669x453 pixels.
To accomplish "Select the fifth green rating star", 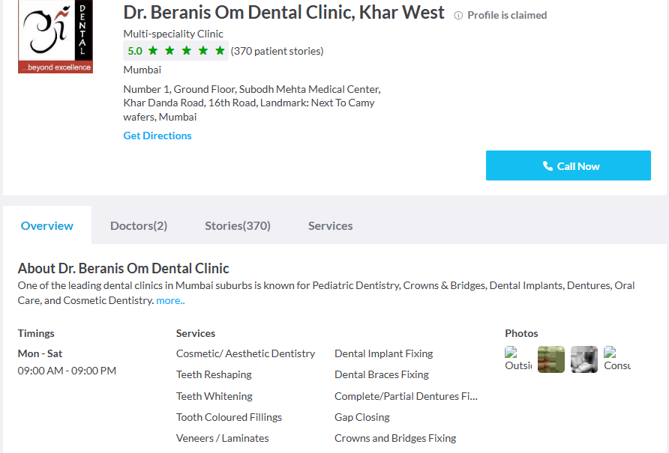I will pyautogui.click(x=218, y=51).
